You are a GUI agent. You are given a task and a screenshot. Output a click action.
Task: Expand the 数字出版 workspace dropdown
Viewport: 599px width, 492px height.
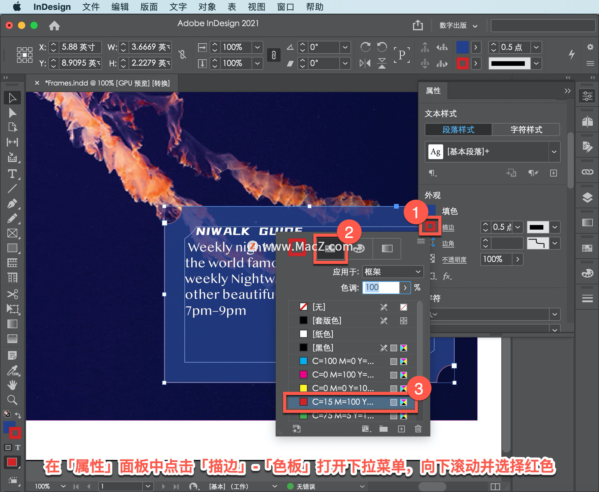click(x=458, y=25)
